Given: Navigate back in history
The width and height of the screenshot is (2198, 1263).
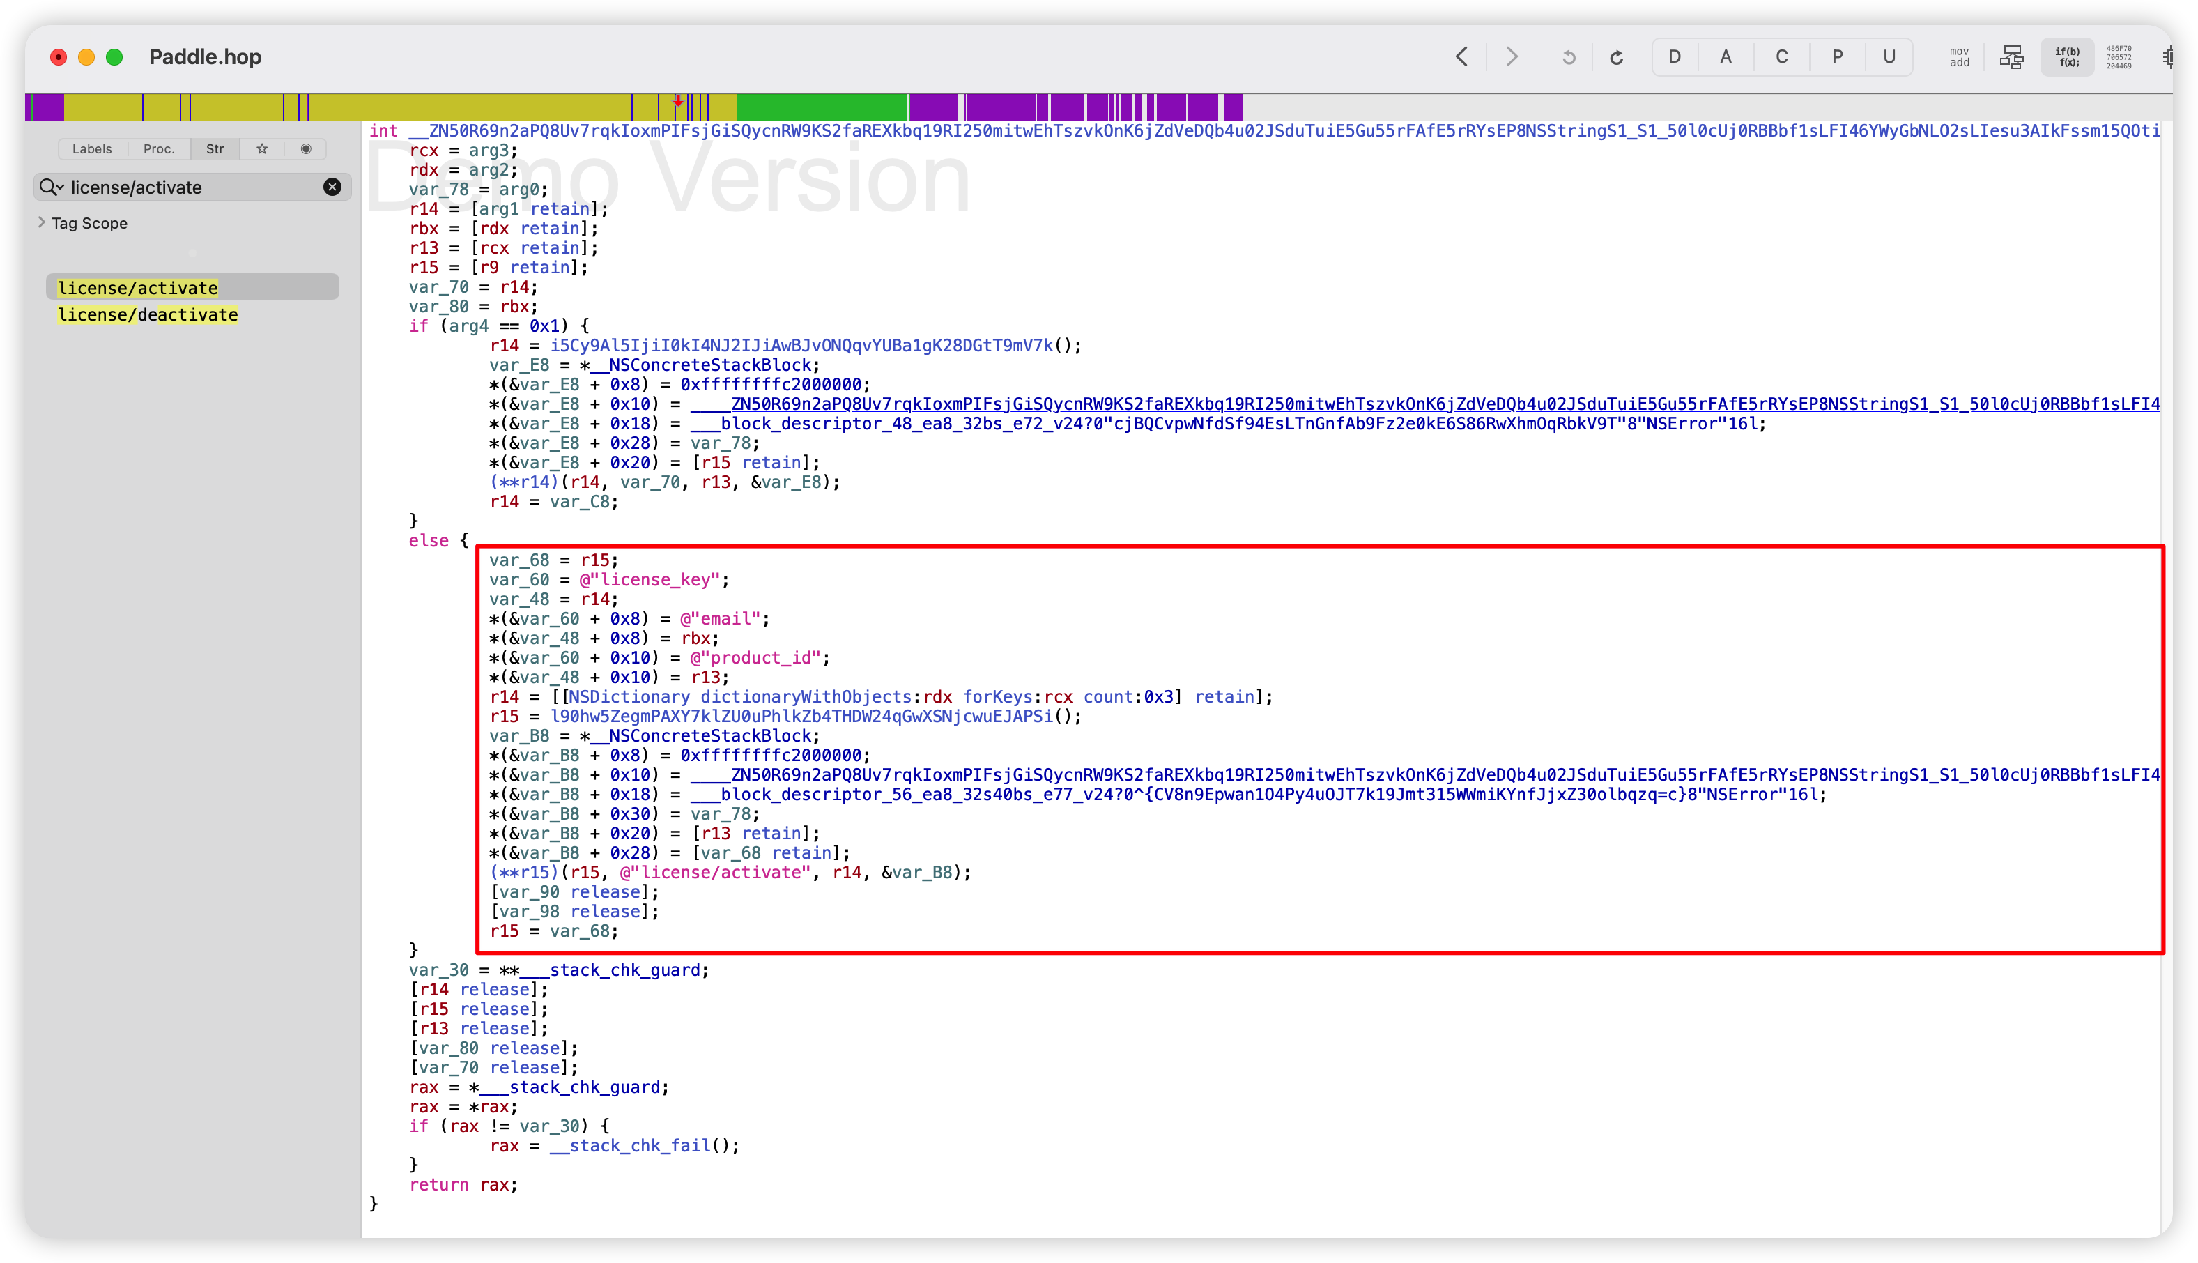Looking at the screenshot, I should (x=1462, y=57).
